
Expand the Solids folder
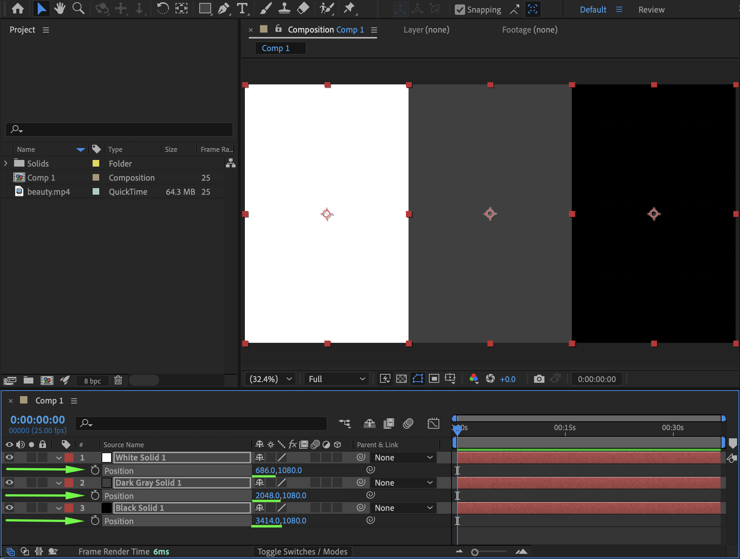6,163
